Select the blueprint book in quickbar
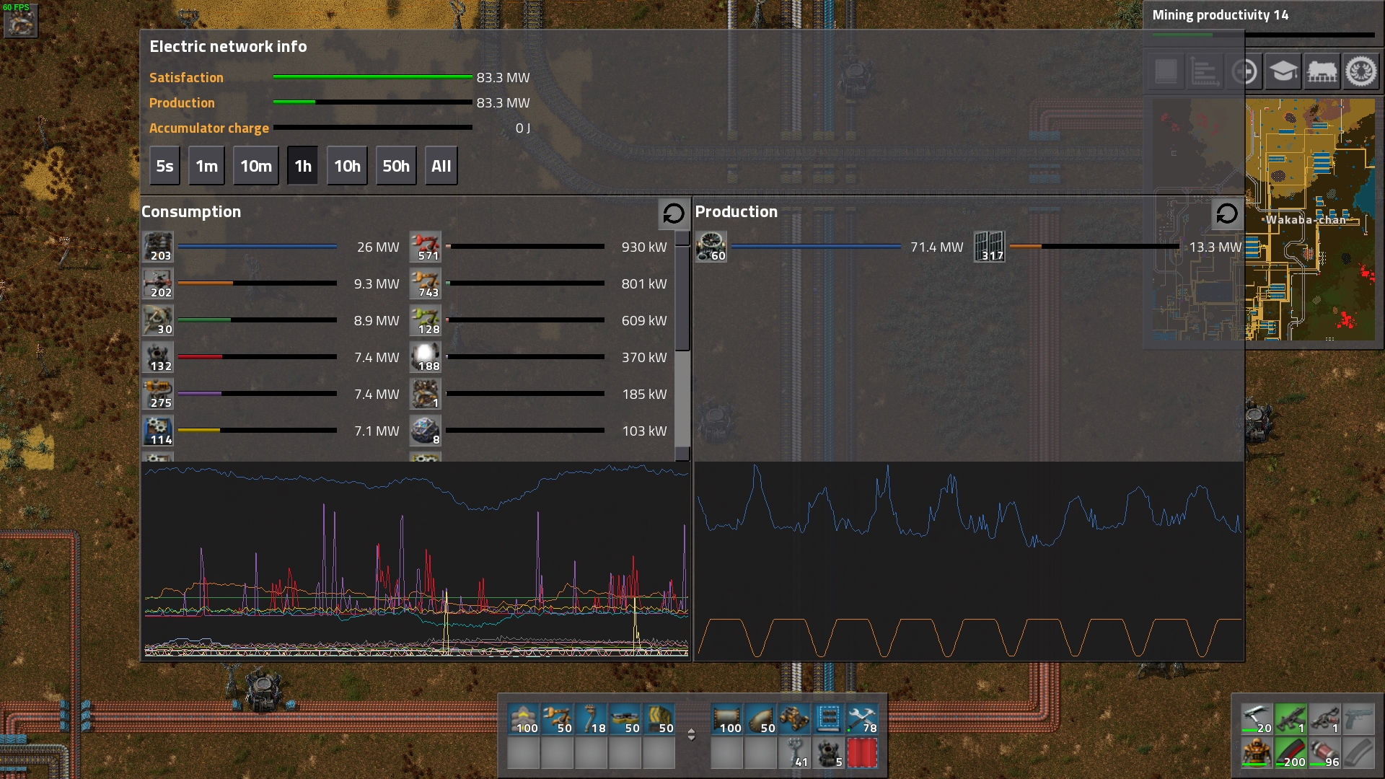The image size is (1385, 779). tap(828, 719)
